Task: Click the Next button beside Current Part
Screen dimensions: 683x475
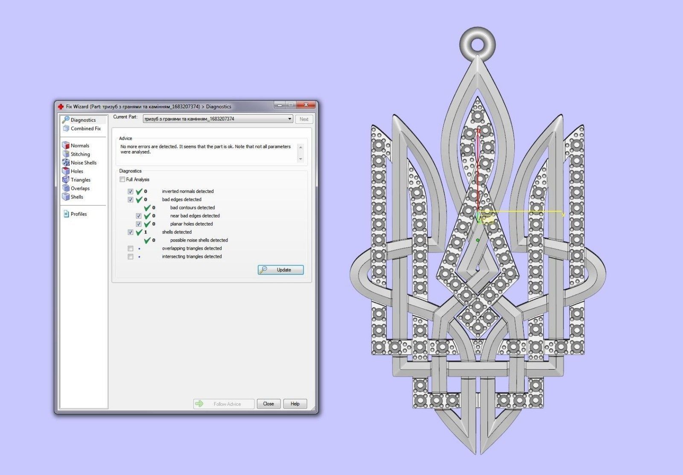Action: [x=304, y=119]
